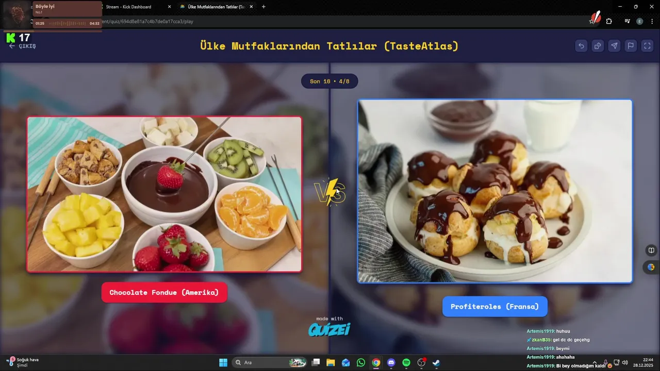Pick the chocolate fondue photo
Viewport: 660px width, 371px height.
pos(164,194)
